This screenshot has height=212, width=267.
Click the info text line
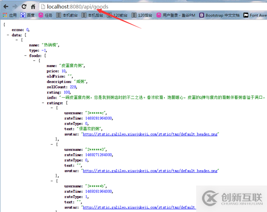(x=156, y=98)
